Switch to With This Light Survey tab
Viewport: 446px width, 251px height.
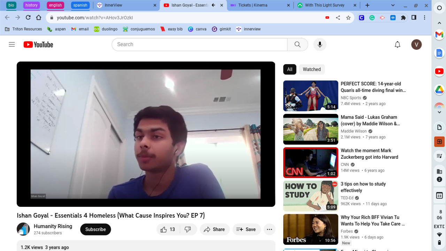(x=327, y=5)
